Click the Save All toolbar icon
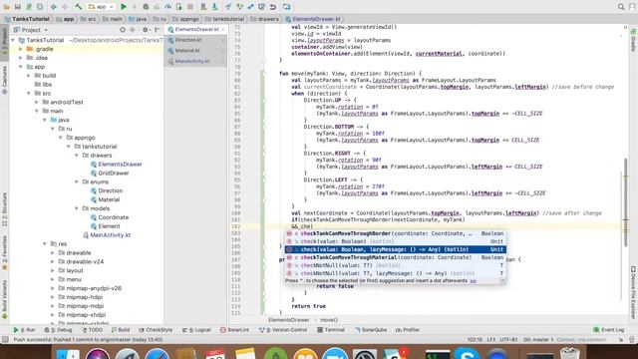This screenshot has width=638, height=359. pos(18,7)
